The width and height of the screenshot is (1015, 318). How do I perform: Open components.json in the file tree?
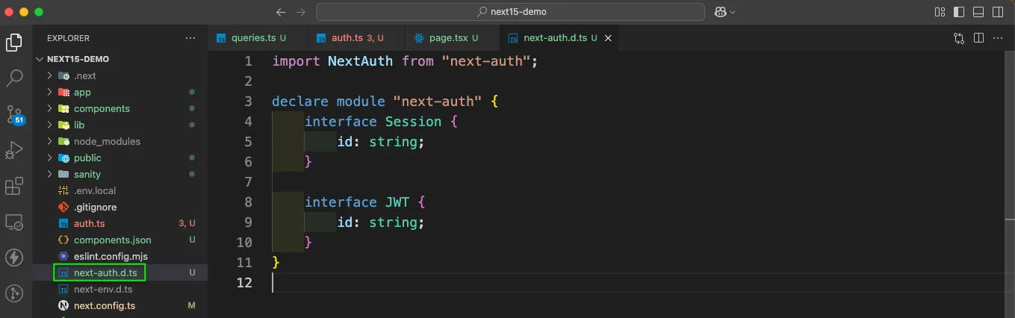pos(112,240)
